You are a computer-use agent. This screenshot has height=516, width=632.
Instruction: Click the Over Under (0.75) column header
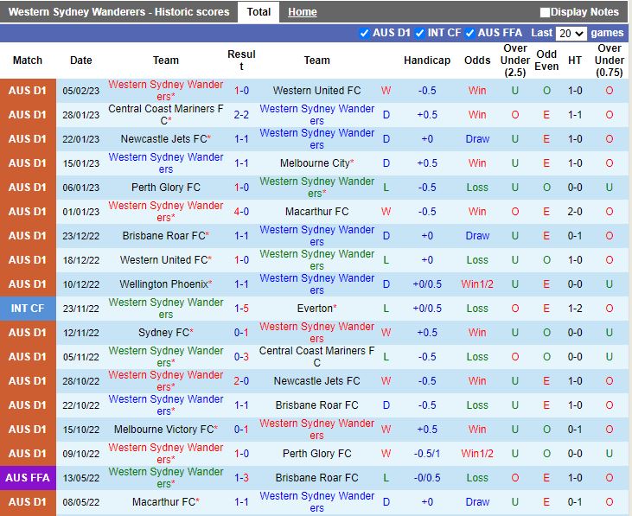pyautogui.click(x=609, y=61)
